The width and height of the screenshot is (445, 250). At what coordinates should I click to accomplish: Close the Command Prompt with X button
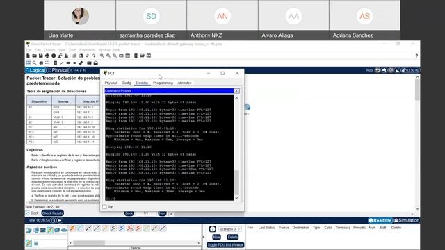[x=236, y=91]
